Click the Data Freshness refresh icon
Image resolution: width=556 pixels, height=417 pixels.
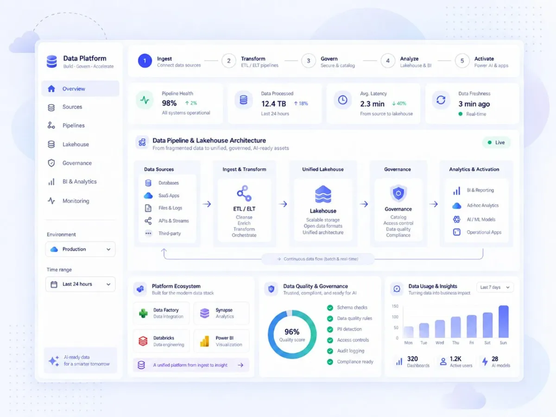(x=441, y=100)
